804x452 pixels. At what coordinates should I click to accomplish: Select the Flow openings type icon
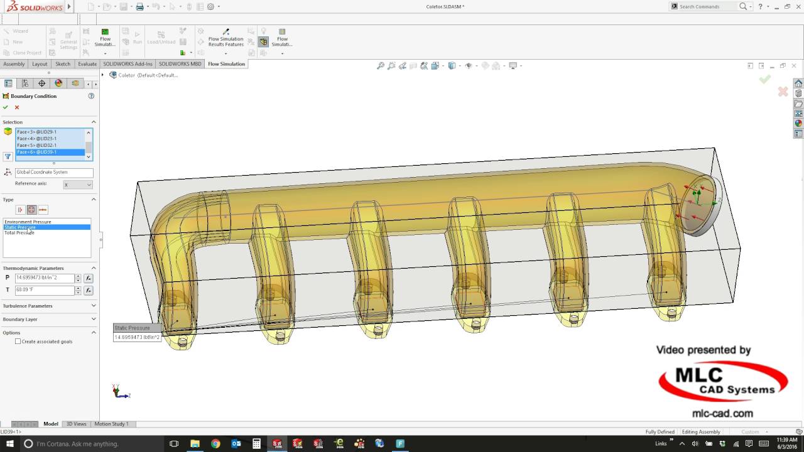coord(20,210)
